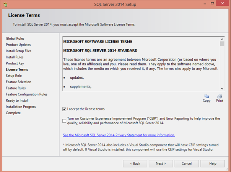The width and height of the screenshot is (231, 172).
Task: Select Product Key step in sidebar
Action: [15, 63]
